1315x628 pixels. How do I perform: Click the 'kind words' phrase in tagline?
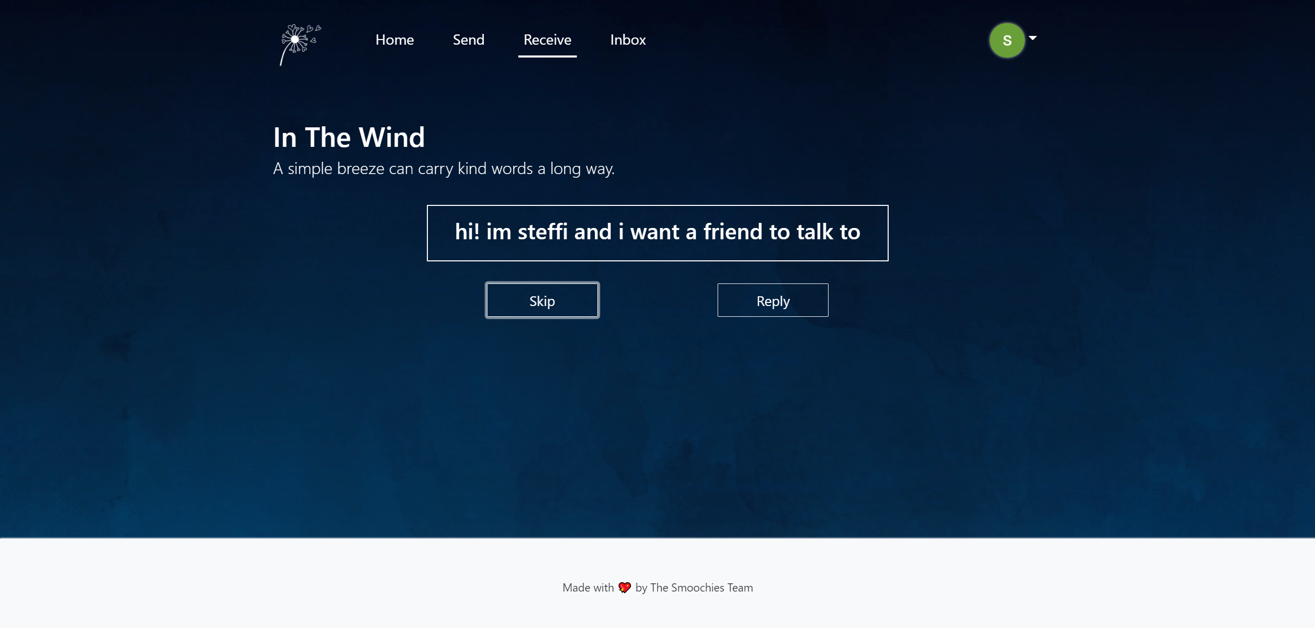(495, 168)
